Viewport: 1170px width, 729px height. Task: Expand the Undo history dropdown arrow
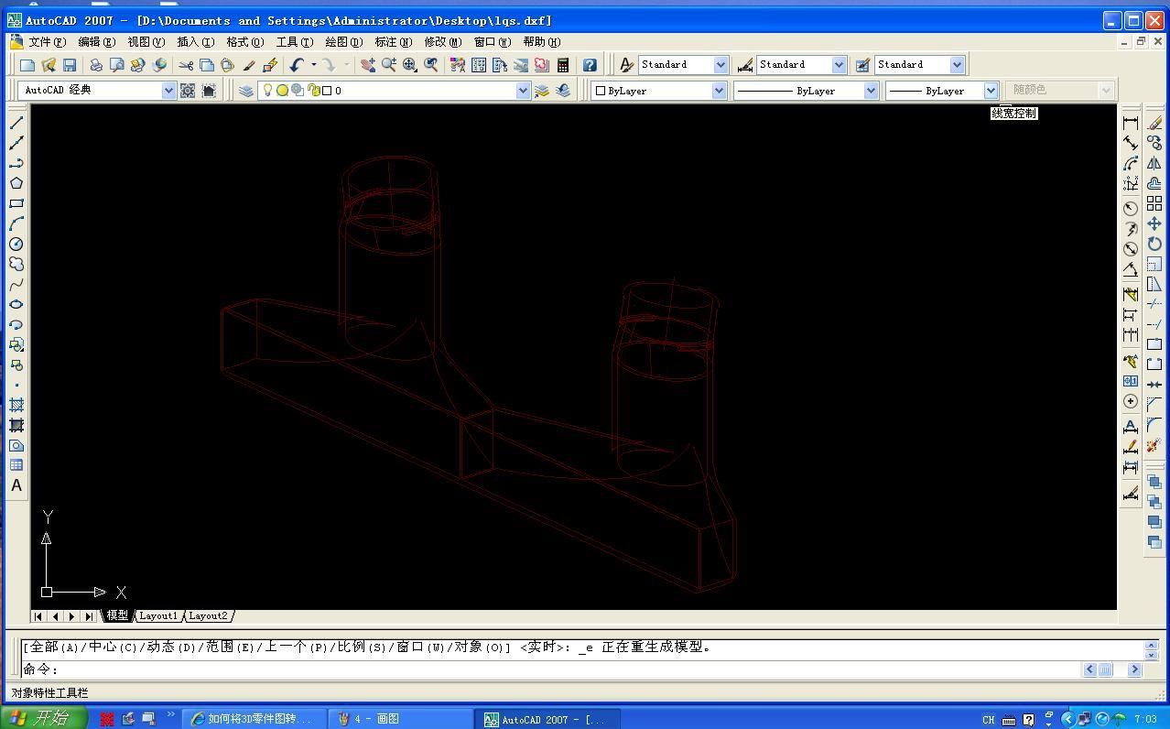coord(313,65)
